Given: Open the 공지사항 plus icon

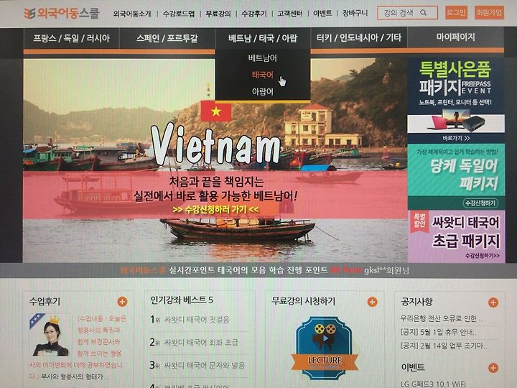Looking at the screenshot, I should tap(493, 302).
